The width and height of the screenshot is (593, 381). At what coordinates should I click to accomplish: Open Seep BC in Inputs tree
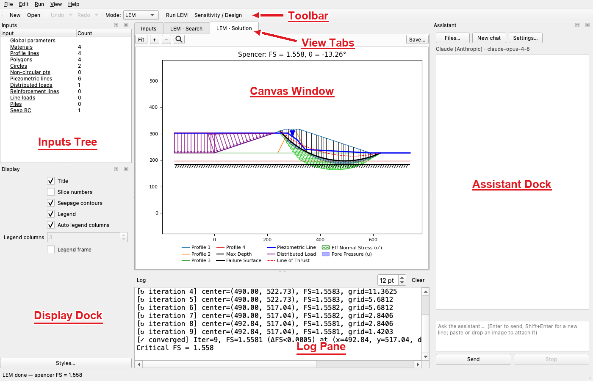click(20, 110)
